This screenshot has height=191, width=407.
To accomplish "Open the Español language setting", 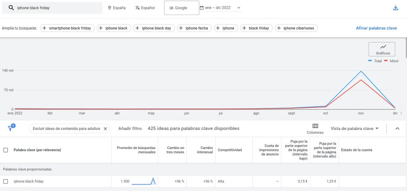I will coord(145,8).
